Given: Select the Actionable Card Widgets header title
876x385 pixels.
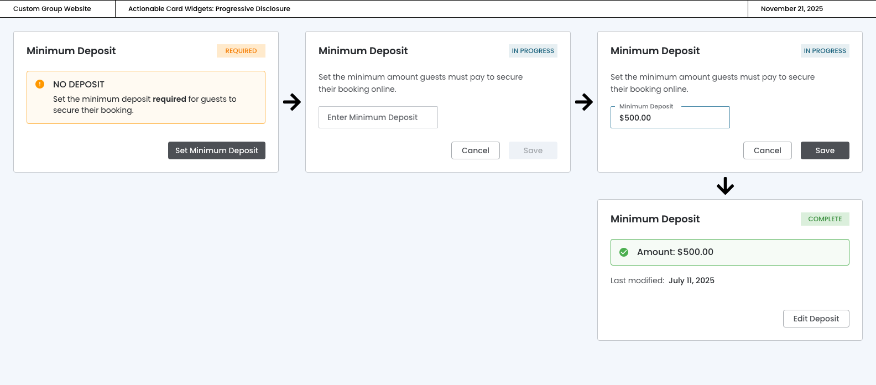Looking at the screenshot, I should click(x=209, y=9).
